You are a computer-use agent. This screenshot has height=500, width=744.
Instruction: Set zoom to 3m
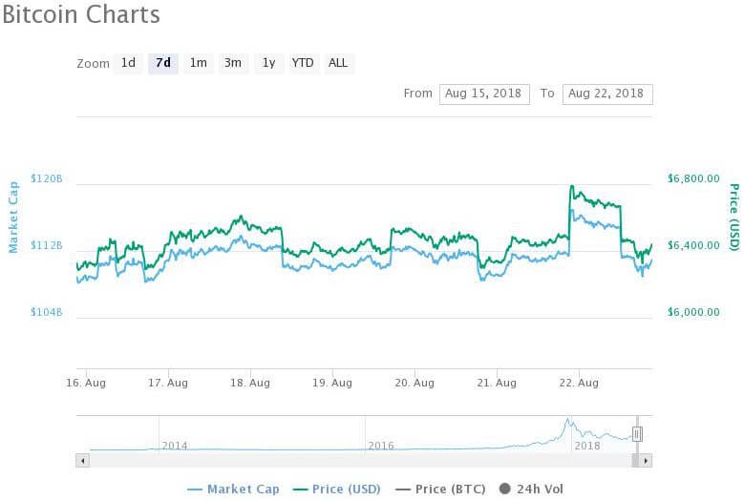[233, 64]
